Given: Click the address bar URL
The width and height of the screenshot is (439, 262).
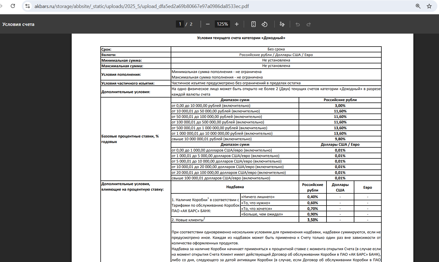Looking at the screenshot, I should [141, 6].
